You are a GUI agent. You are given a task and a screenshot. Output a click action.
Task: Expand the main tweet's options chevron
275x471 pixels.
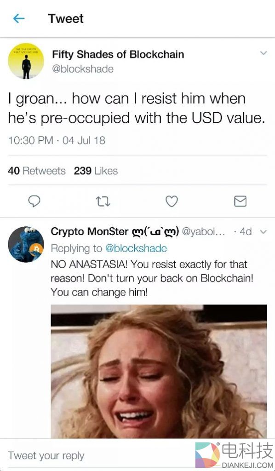pos(264,53)
